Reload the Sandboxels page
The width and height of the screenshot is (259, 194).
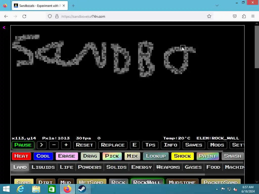[x=24, y=16]
